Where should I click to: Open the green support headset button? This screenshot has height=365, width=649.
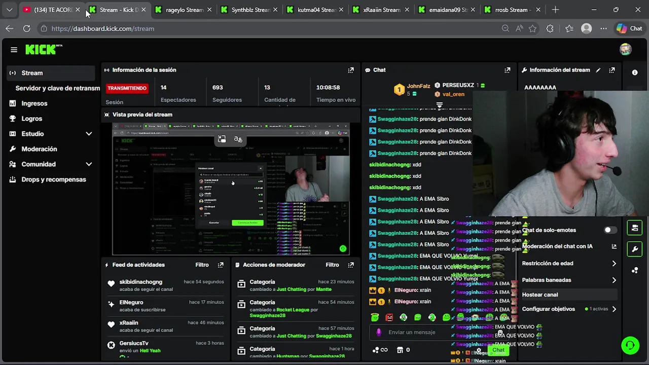(x=630, y=345)
